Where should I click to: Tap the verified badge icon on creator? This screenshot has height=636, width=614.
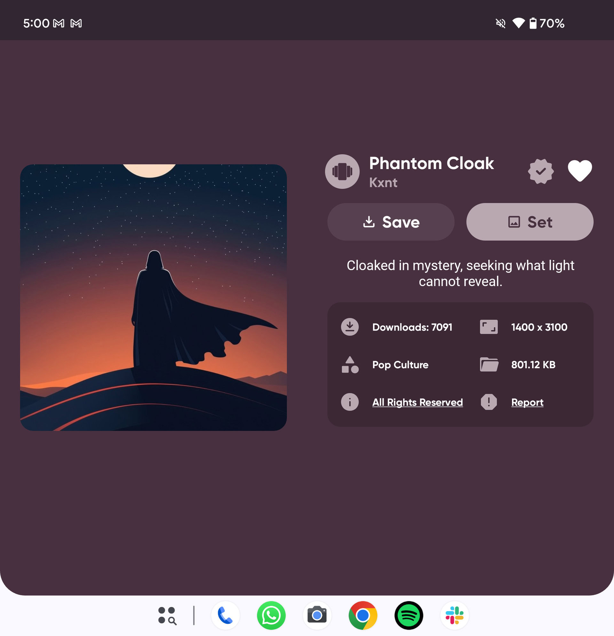click(x=540, y=171)
